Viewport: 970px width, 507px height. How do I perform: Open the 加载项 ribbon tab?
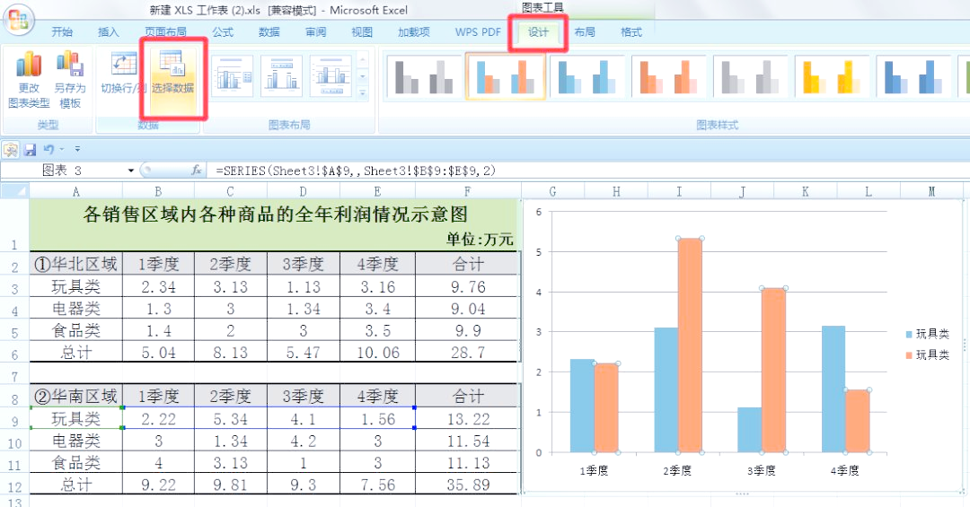click(x=413, y=31)
